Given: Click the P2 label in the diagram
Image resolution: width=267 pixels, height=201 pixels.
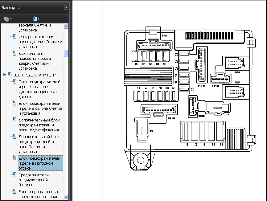Looking at the screenshot, I should pos(152,131).
